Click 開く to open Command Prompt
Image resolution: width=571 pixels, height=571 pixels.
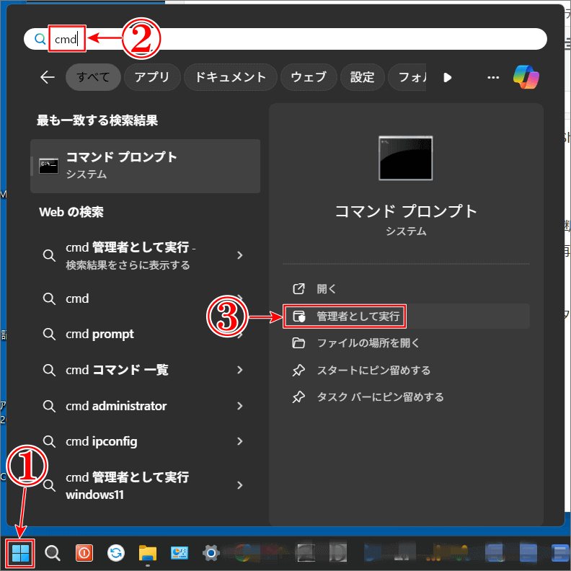tap(406, 289)
